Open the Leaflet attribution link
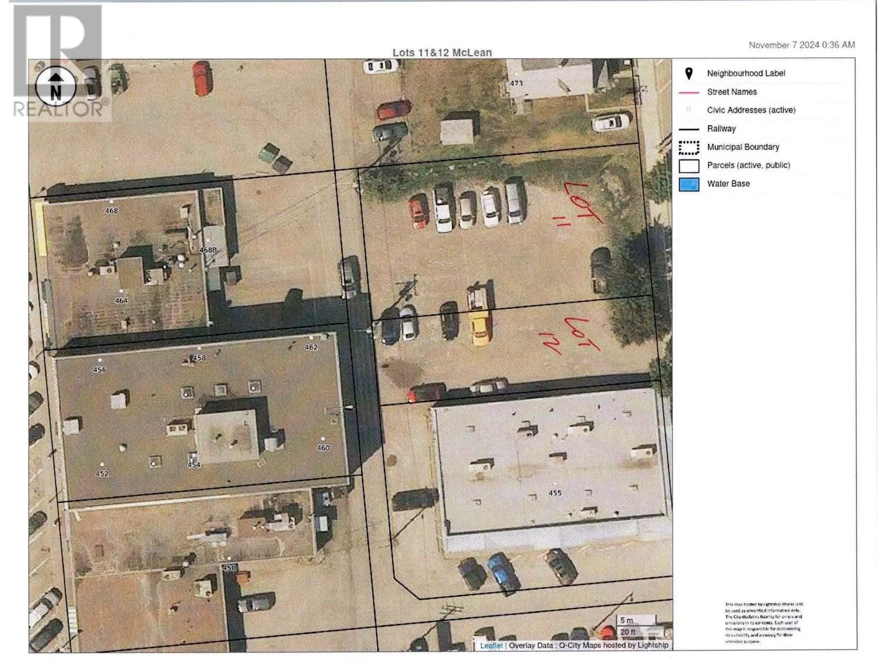 point(491,645)
